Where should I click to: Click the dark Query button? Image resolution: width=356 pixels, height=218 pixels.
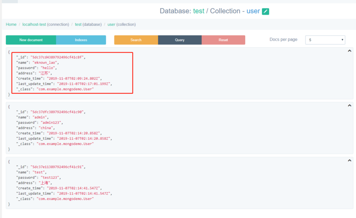(180, 40)
